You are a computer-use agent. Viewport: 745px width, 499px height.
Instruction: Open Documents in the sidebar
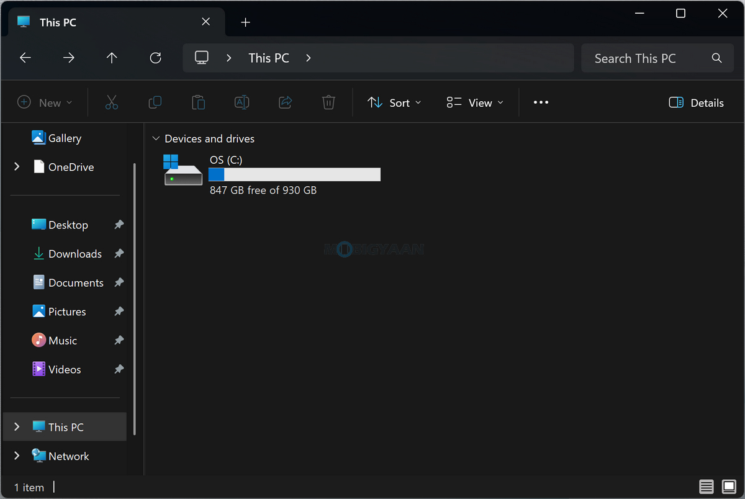click(x=68, y=282)
